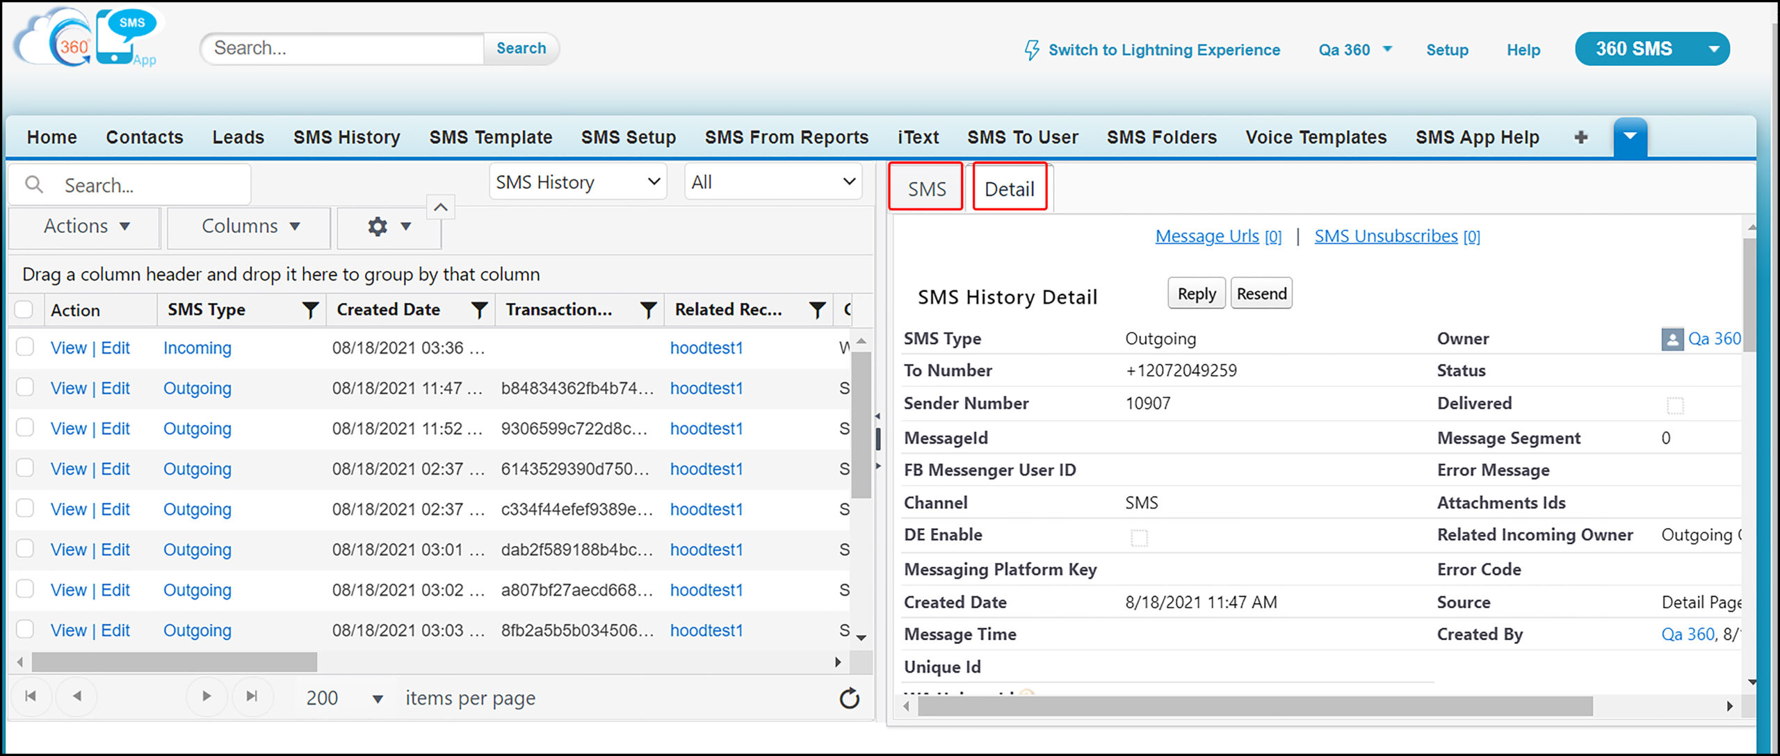Filter the SMS Type column
Image resolution: width=1780 pixels, height=756 pixels.
[310, 310]
